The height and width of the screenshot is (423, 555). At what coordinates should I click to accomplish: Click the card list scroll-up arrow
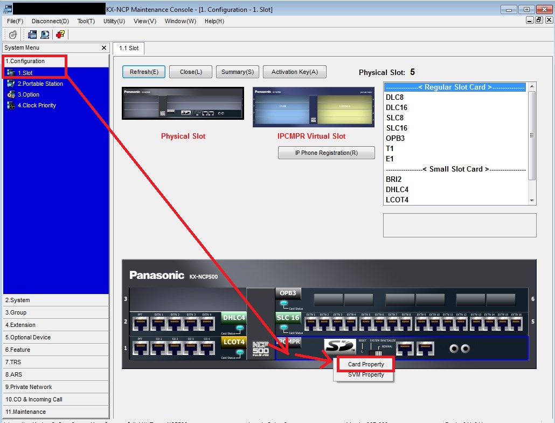[532, 87]
